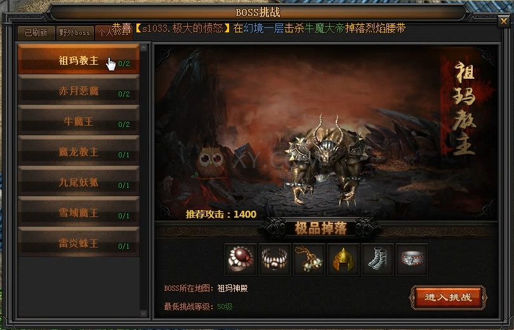Choose 雷炎蛛王 from the list
514x330 pixels.
click(x=79, y=242)
